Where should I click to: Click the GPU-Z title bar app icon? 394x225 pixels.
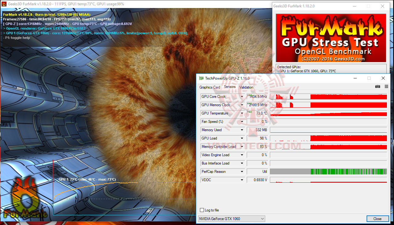(x=201, y=78)
